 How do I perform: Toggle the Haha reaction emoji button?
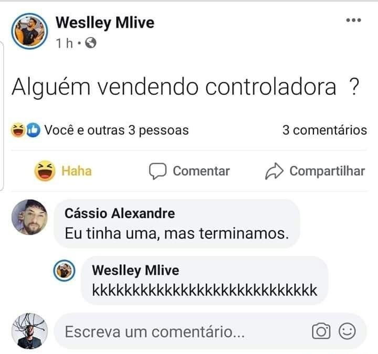45,171
